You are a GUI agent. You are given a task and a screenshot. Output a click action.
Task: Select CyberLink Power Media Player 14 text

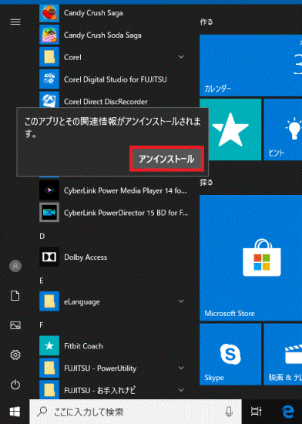click(126, 190)
